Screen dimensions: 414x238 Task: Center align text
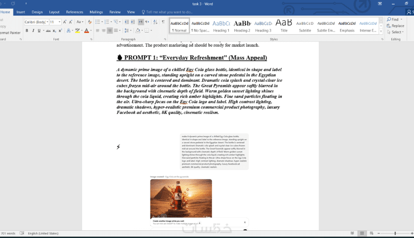[x=104, y=31]
